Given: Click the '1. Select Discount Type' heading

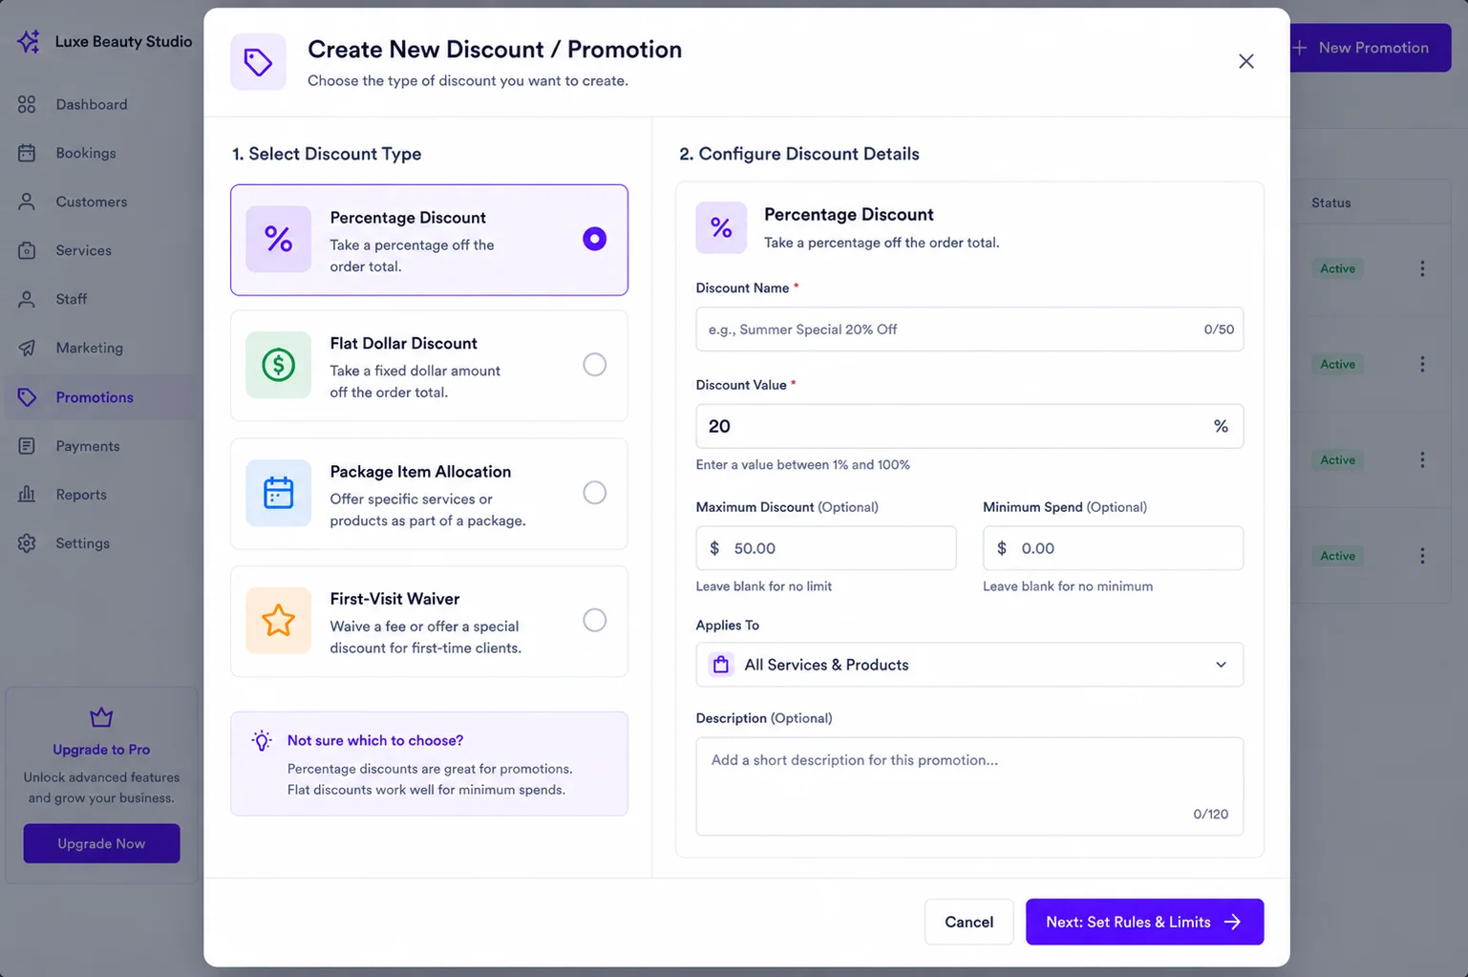Looking at the screenshot, I should [x=327, y=154].
